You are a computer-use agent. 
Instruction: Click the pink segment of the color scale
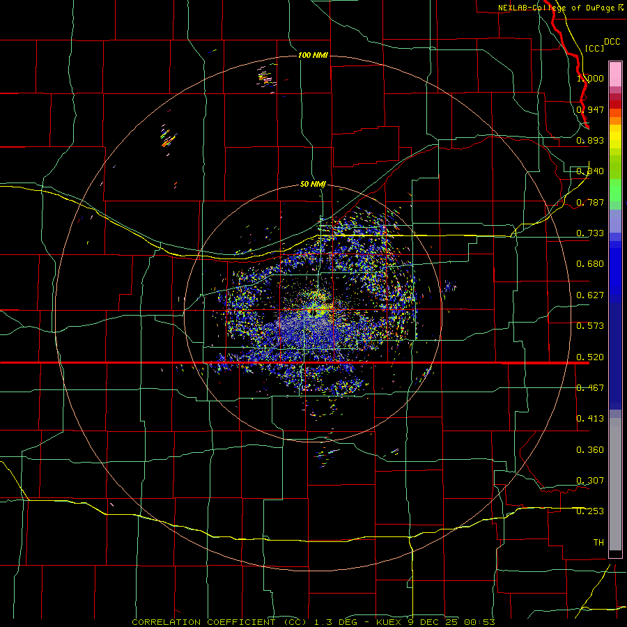coord(615,75)
